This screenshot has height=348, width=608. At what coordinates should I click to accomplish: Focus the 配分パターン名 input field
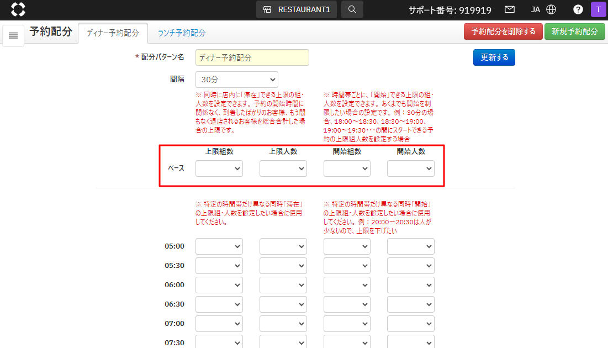252,57
